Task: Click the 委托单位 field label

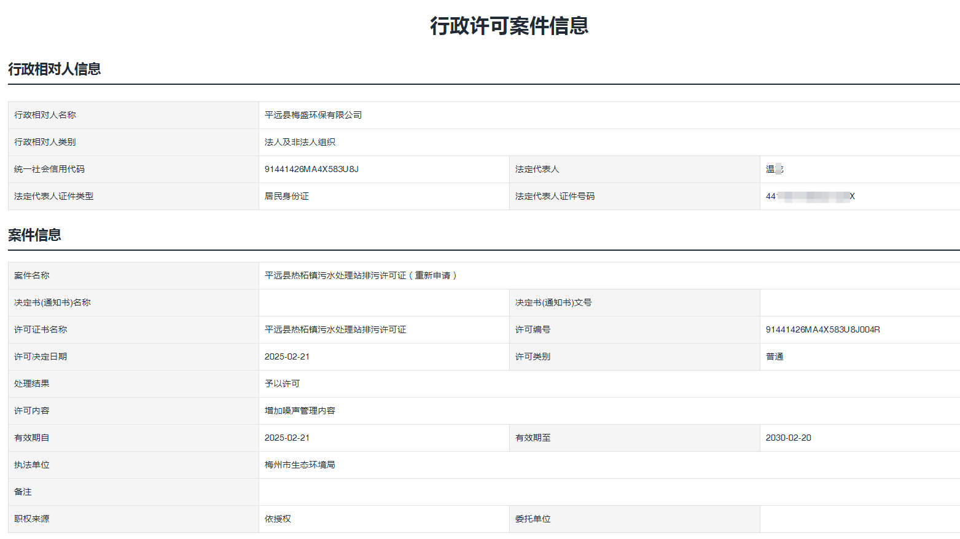Action: click(x=533, y=519)
